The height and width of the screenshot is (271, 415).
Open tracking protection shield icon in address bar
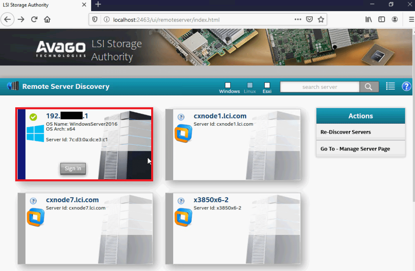click(95, 20)
